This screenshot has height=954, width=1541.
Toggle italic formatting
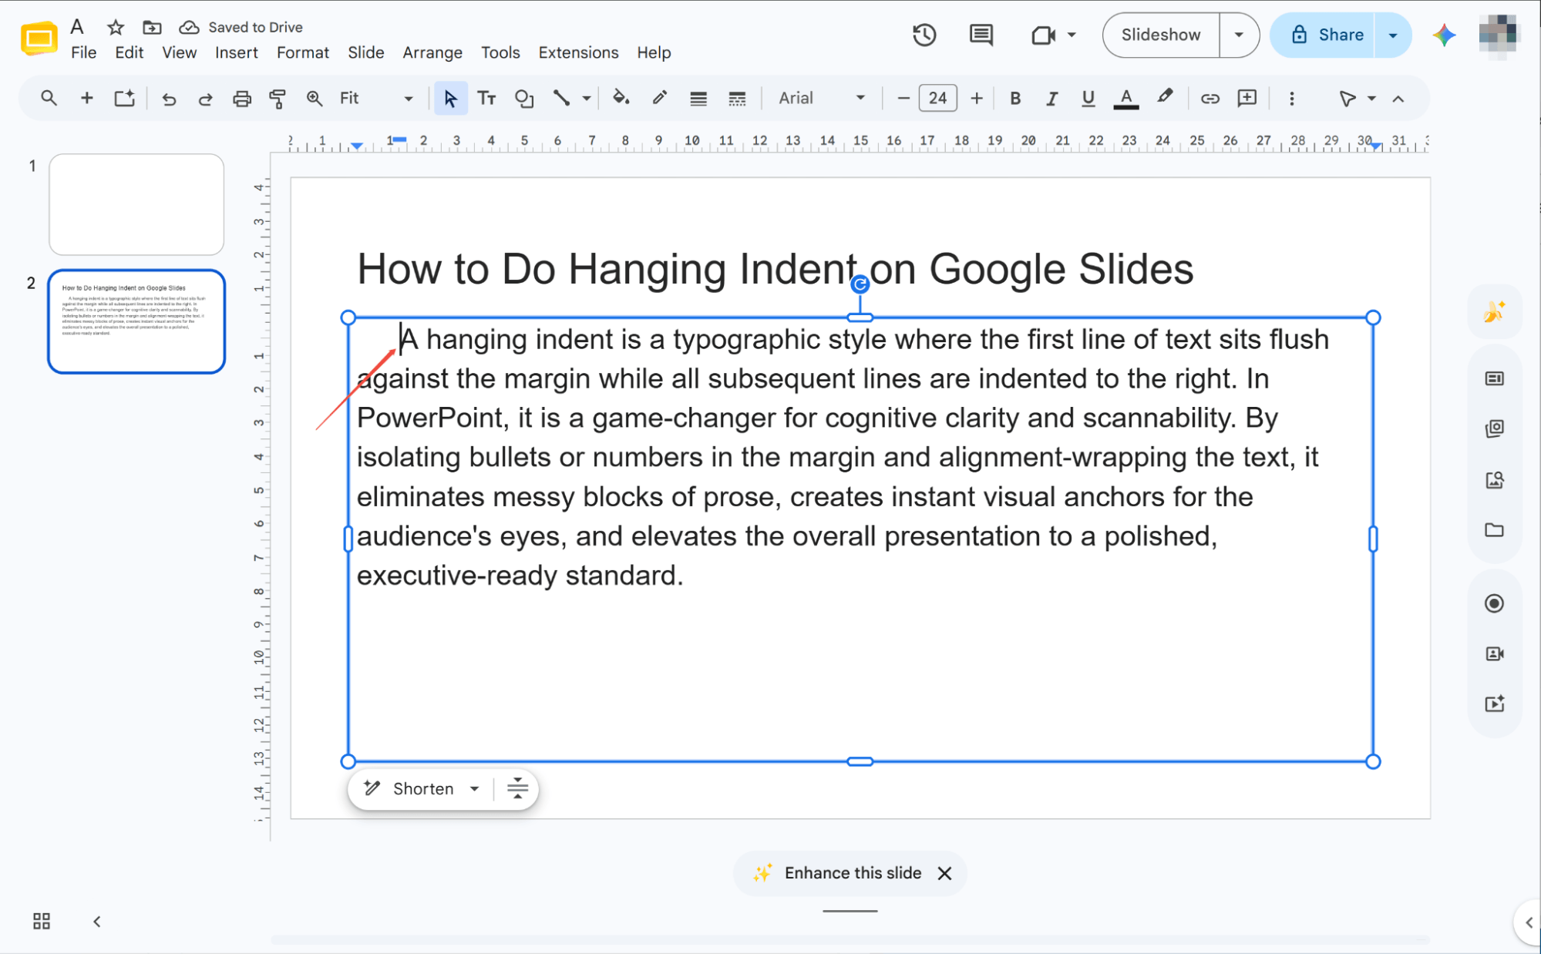pyautogui.click(x=1051, y=99)
